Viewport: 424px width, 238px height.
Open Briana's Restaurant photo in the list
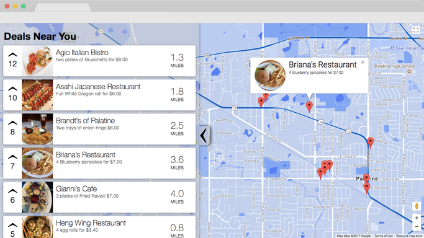click(x=37, y=163)
